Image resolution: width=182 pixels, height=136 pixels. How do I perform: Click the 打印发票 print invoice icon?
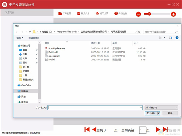97,14
